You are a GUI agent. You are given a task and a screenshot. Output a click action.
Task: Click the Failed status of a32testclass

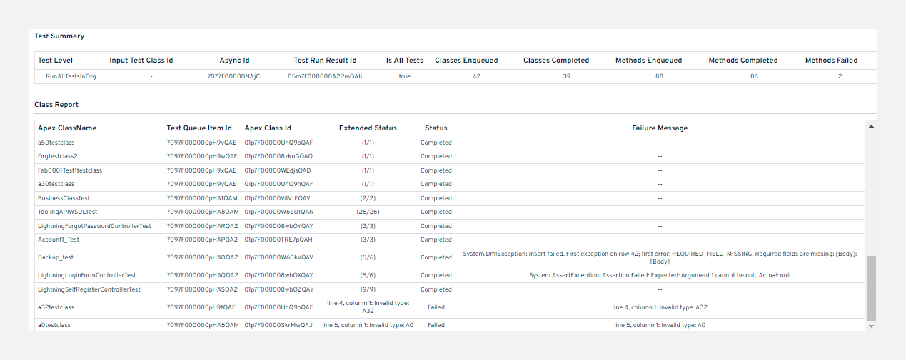coord(436,307)
